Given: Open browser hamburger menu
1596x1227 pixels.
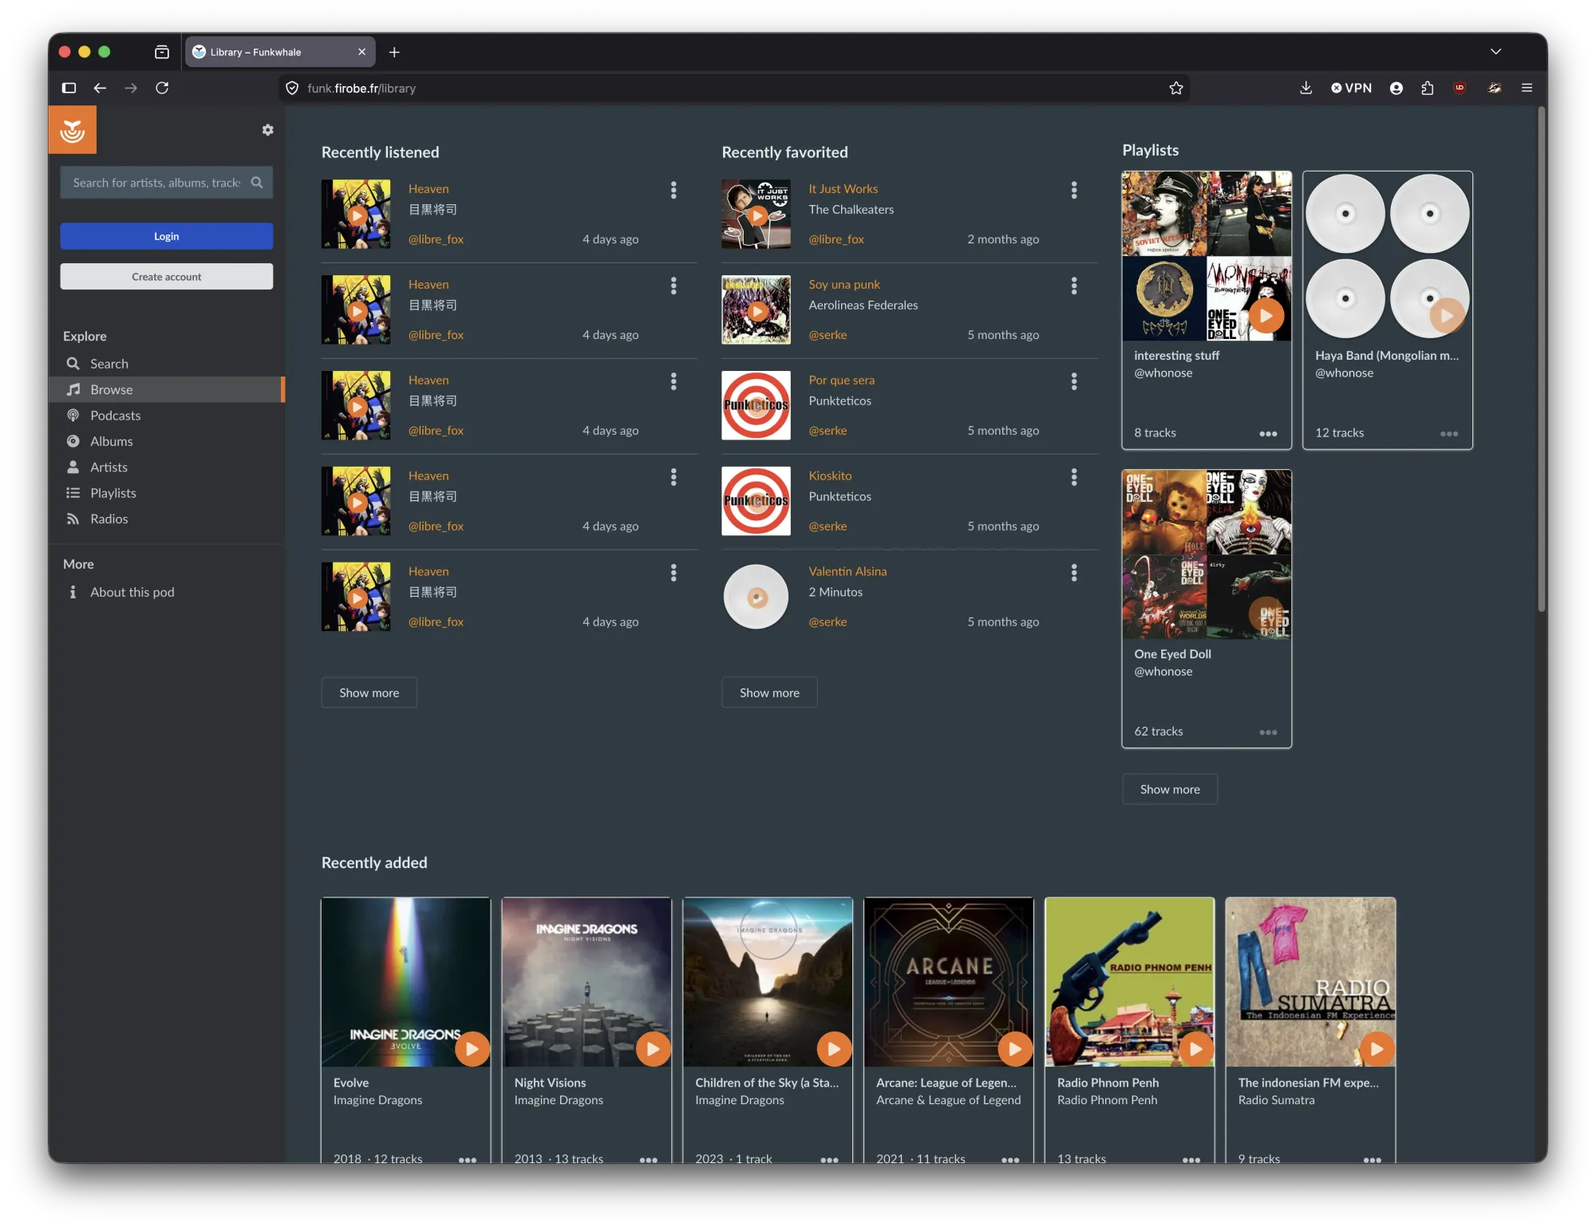Looking at the screenshot, I should click(1527, 88).
